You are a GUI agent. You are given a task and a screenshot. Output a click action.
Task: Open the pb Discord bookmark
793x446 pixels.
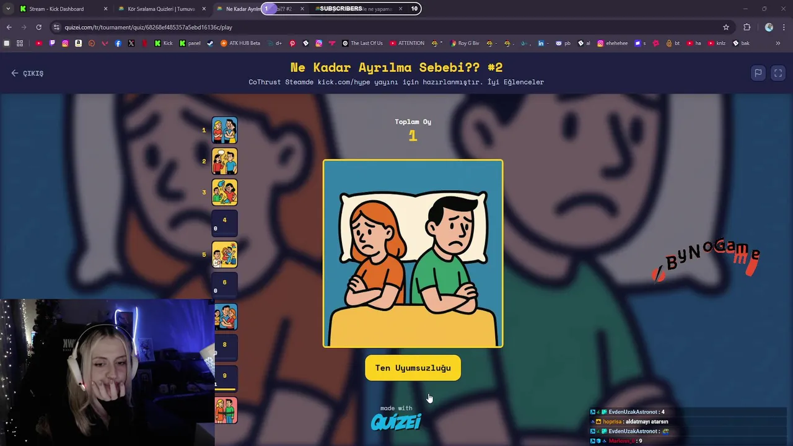(x=563, y=43)
